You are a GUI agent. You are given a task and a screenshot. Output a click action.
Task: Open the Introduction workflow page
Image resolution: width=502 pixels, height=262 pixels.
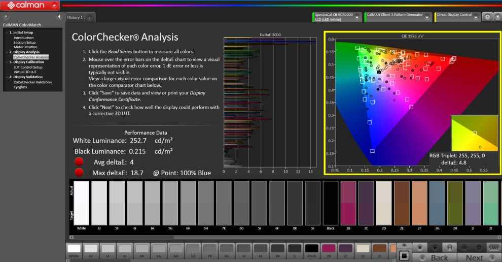23,38
